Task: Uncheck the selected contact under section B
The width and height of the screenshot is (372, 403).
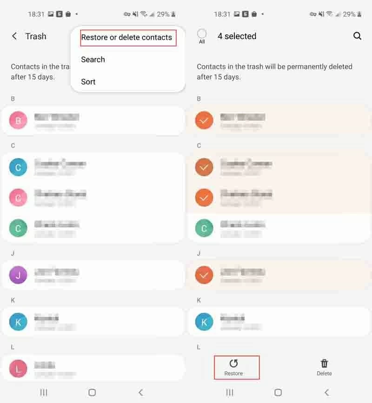Action: click(x=279, y=120)
